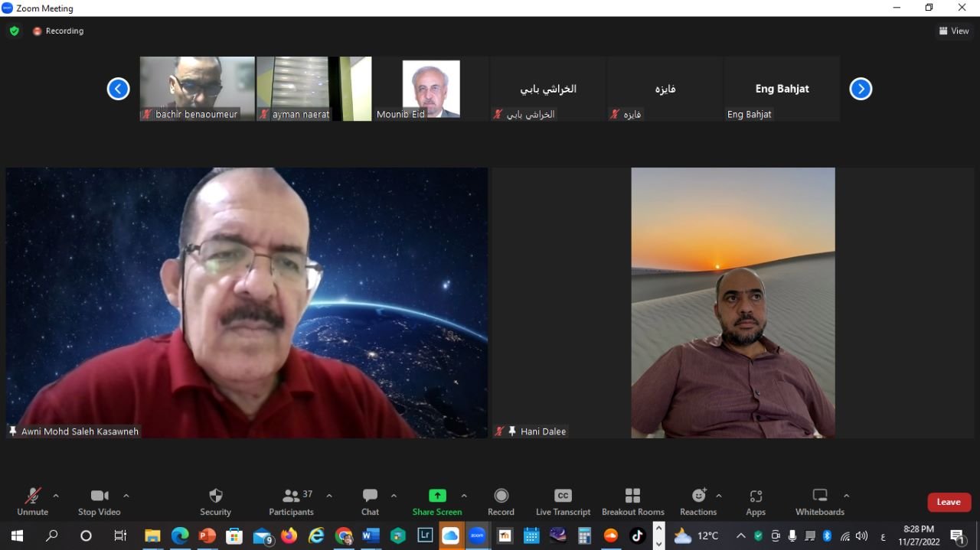Open Cortana circle on the taskbar

pos(86,536)
